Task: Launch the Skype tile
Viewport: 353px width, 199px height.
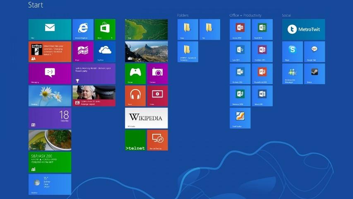Action: 293,52
